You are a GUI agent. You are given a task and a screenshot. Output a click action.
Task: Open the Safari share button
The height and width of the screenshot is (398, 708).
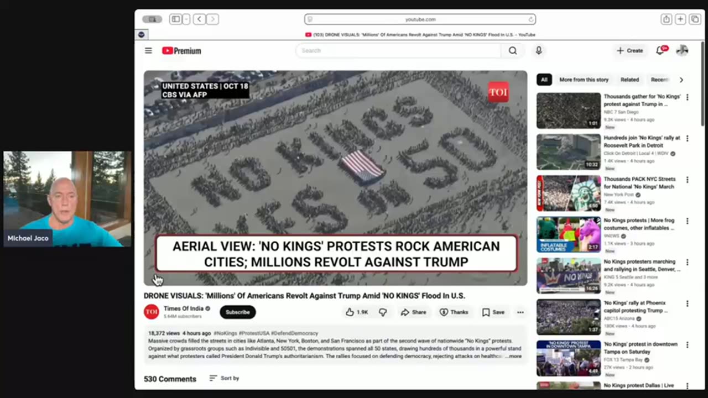coord(667,19)
